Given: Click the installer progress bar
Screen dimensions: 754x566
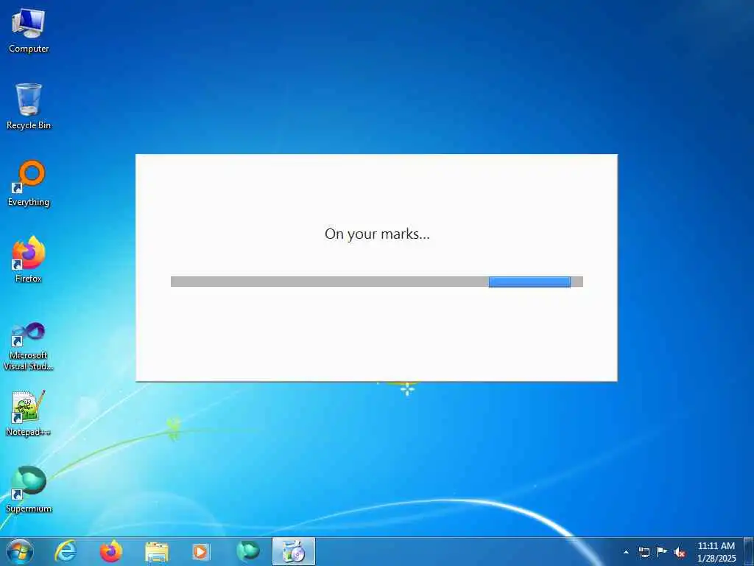Looking at the screenshot, I should (x=377, y=282).
